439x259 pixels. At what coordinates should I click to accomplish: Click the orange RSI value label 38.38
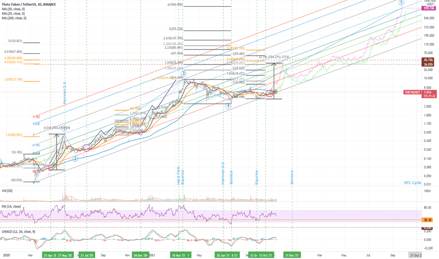(x=427, y=220)
